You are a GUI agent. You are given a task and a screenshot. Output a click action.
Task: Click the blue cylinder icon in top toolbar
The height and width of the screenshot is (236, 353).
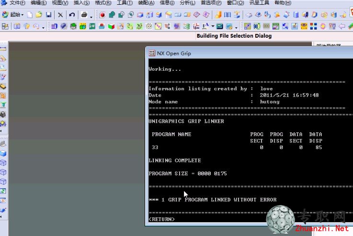click(x=296, y=15)
